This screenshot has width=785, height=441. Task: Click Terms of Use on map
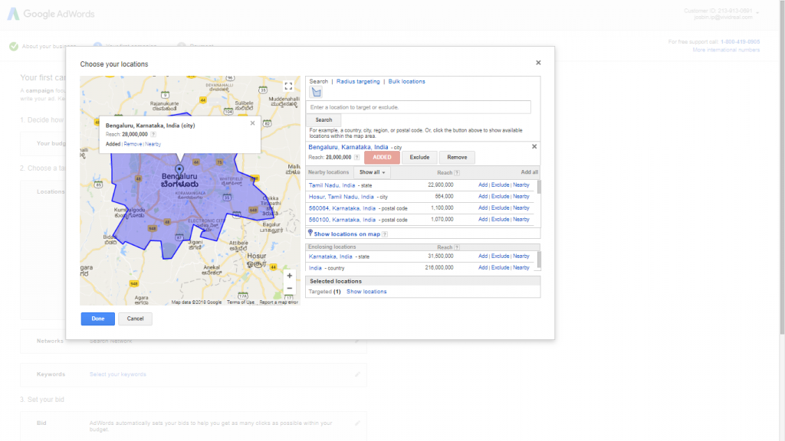(240, 302)
